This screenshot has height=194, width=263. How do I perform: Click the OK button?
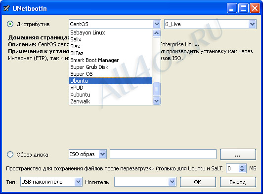pyautogui.click(x=198, y=182)
